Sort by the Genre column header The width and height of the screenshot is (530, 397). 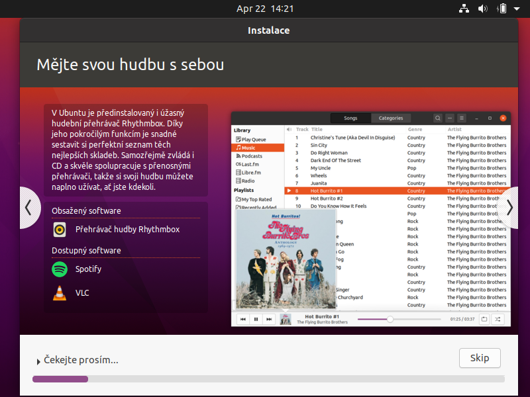[x=415, y=129]
